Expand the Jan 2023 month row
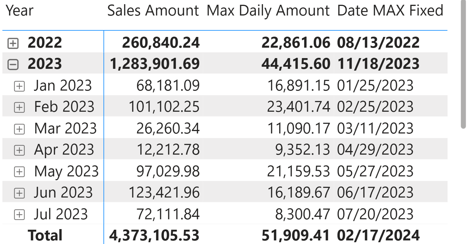The image size is (471, 244). (x=19, y=86)
